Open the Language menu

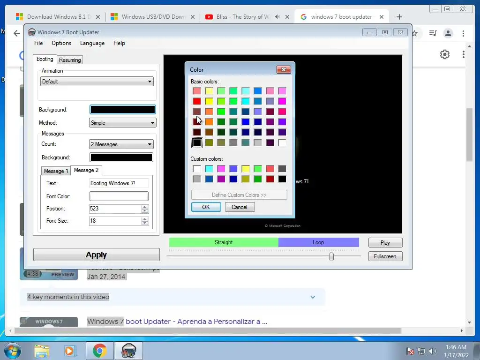click(92, 43)
